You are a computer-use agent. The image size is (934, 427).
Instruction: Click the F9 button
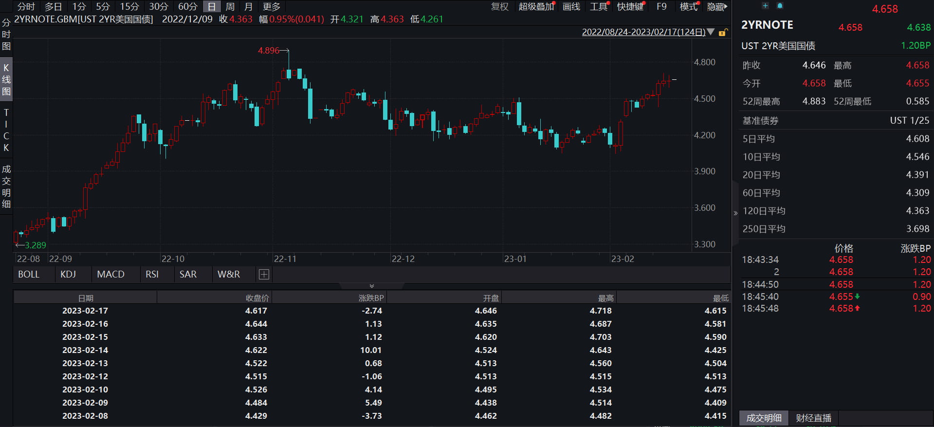pyautogui.click(x=661, y=7)
